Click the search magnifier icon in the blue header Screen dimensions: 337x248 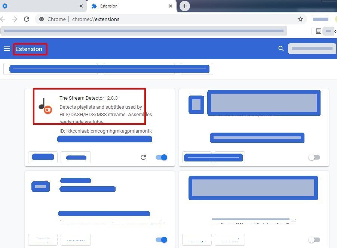(281, 48)
